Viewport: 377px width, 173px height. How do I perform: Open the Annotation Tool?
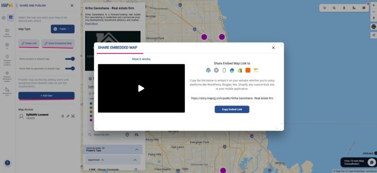click(x=7, y=92)
